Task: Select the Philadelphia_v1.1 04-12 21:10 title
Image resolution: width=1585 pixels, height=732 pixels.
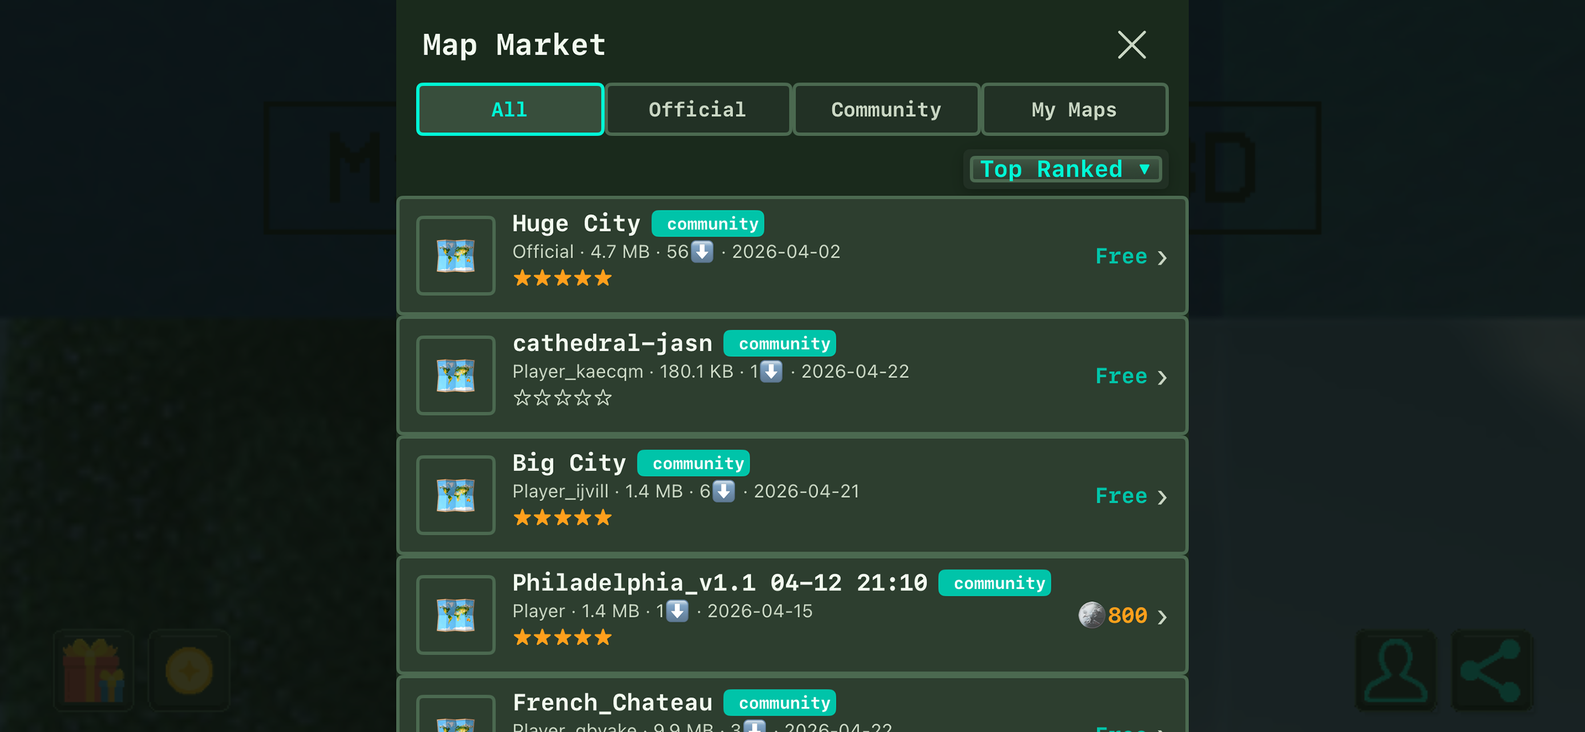Action: click(x=720, y=583)
